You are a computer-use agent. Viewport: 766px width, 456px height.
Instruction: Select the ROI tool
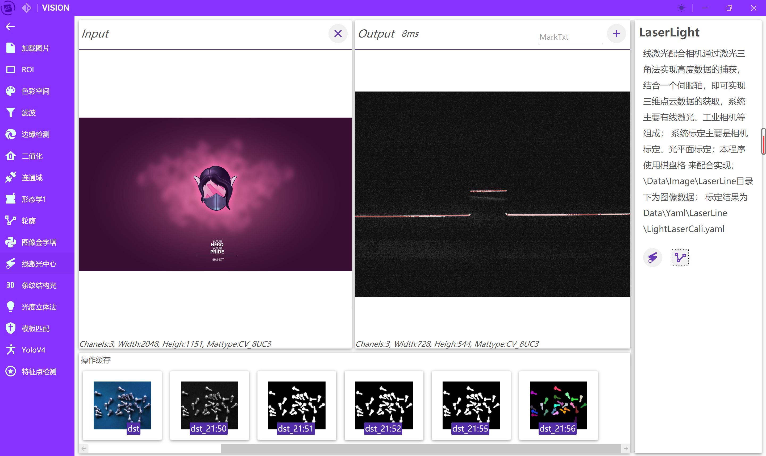(28, 70)
